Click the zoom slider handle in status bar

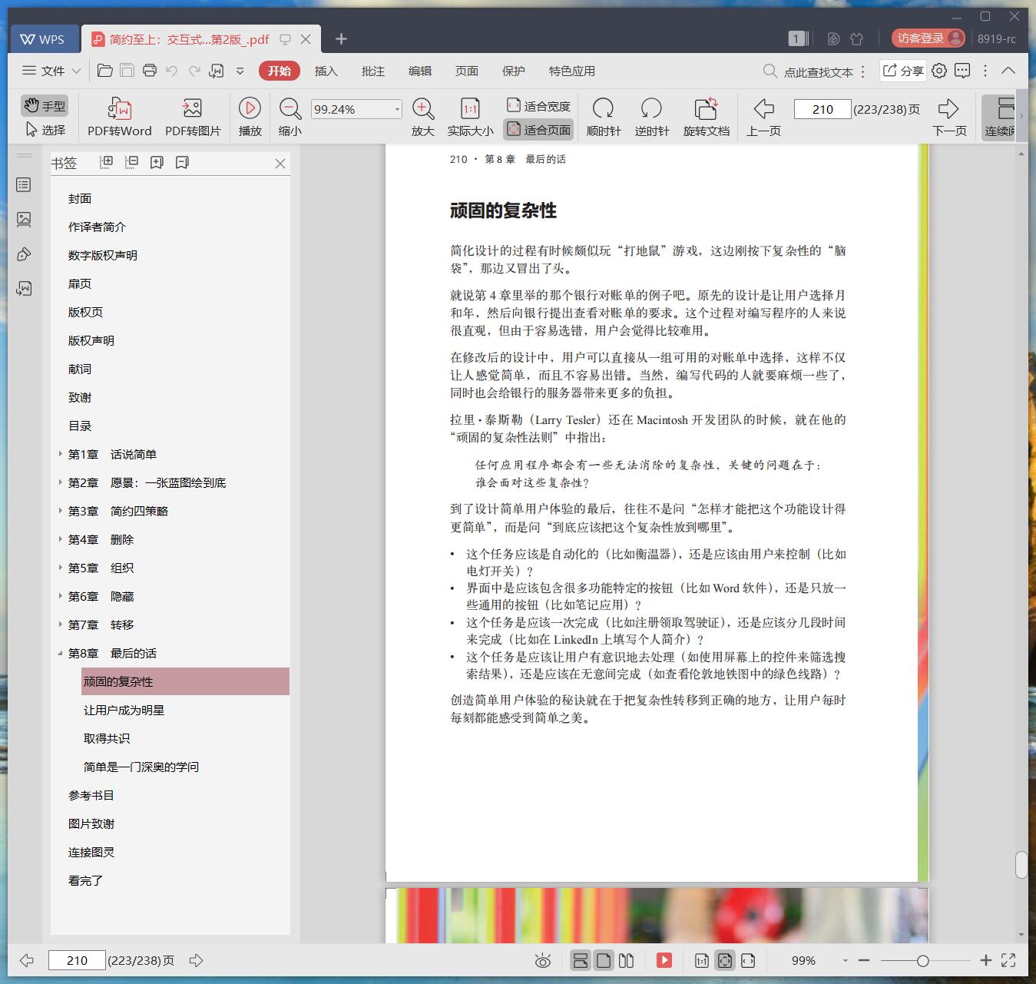(x=922, y=960)
